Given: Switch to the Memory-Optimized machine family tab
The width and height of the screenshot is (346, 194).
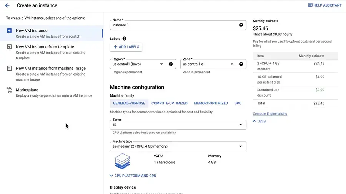Looking at the screenshot, I should point(211,103).
